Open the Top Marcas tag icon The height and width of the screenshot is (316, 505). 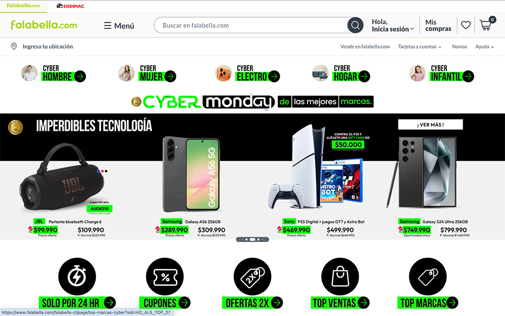click(428, 277)
